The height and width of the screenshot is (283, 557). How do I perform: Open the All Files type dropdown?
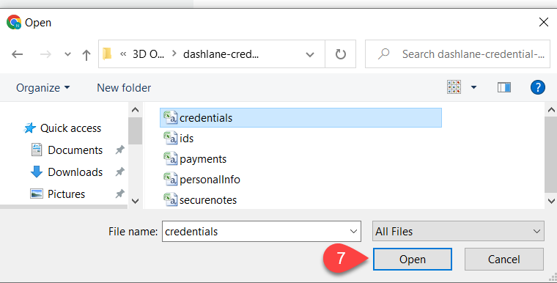(x=458, y=232)
